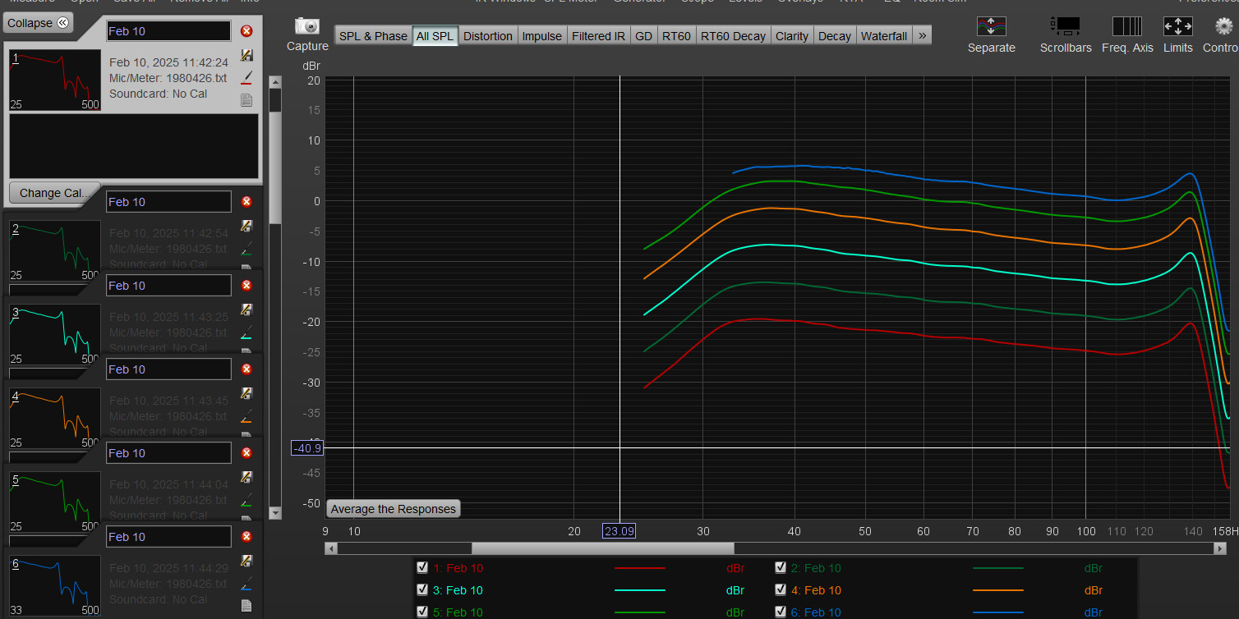Change trace colour of measurement 2
This screenshot has width=1239, height=619.
pos(246,248)
